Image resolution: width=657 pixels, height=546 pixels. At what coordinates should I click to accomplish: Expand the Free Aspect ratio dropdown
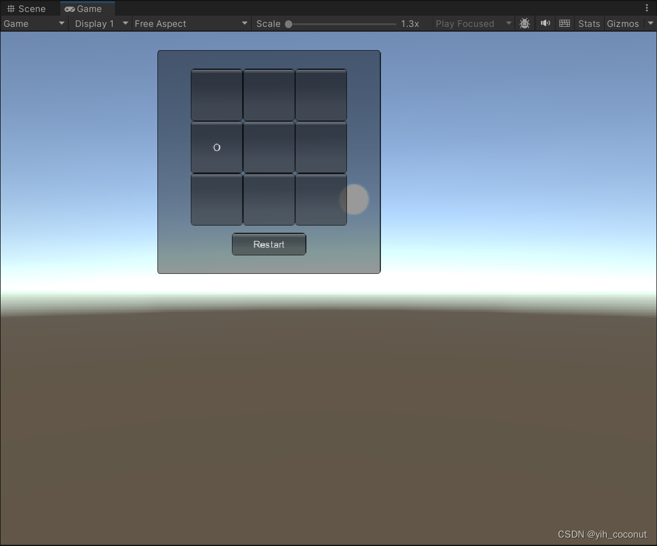pyautogui.click(x=191, y=24)
